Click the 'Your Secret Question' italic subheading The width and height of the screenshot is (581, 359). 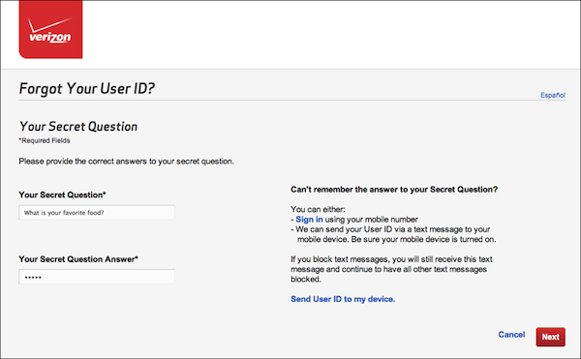[78, 127]
